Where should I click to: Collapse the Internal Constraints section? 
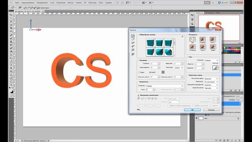[x=138, y=95]
